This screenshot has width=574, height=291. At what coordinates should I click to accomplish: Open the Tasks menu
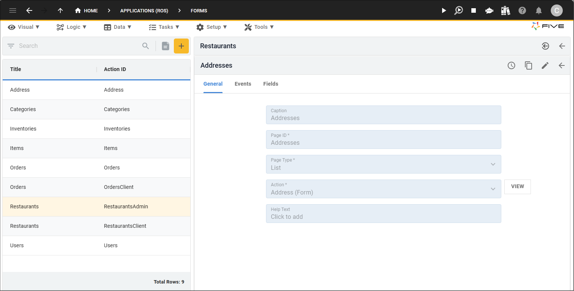pos(164,27)
